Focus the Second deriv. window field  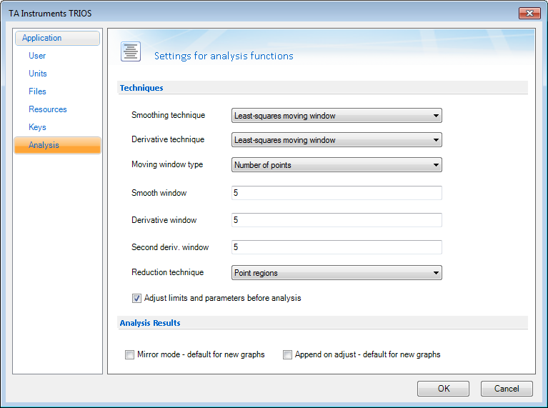[x=337, y=247]
